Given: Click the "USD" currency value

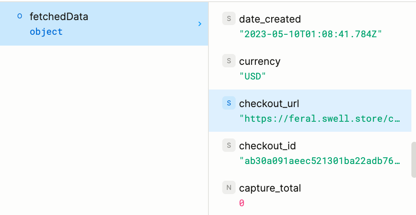Looking at the screenshot, I should (253, 77).
